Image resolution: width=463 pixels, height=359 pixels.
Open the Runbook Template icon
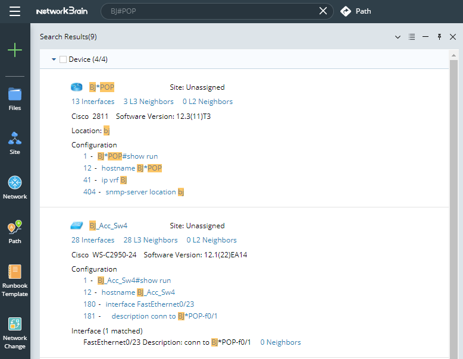(15, 272)
